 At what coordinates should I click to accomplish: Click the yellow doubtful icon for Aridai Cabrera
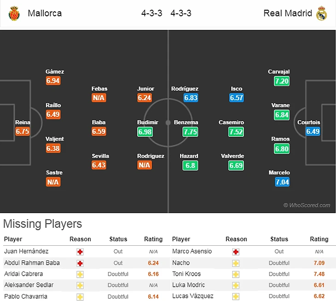pyautogui.click(x=80, y=274)
